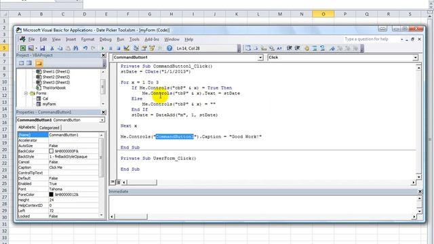The image size is (434, 244).
Task: Run the macro with the green play icon
Action: 102,48
